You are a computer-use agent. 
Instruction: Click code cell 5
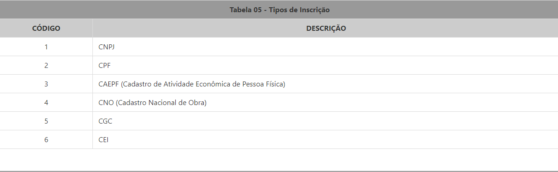[x=46, y=121]
